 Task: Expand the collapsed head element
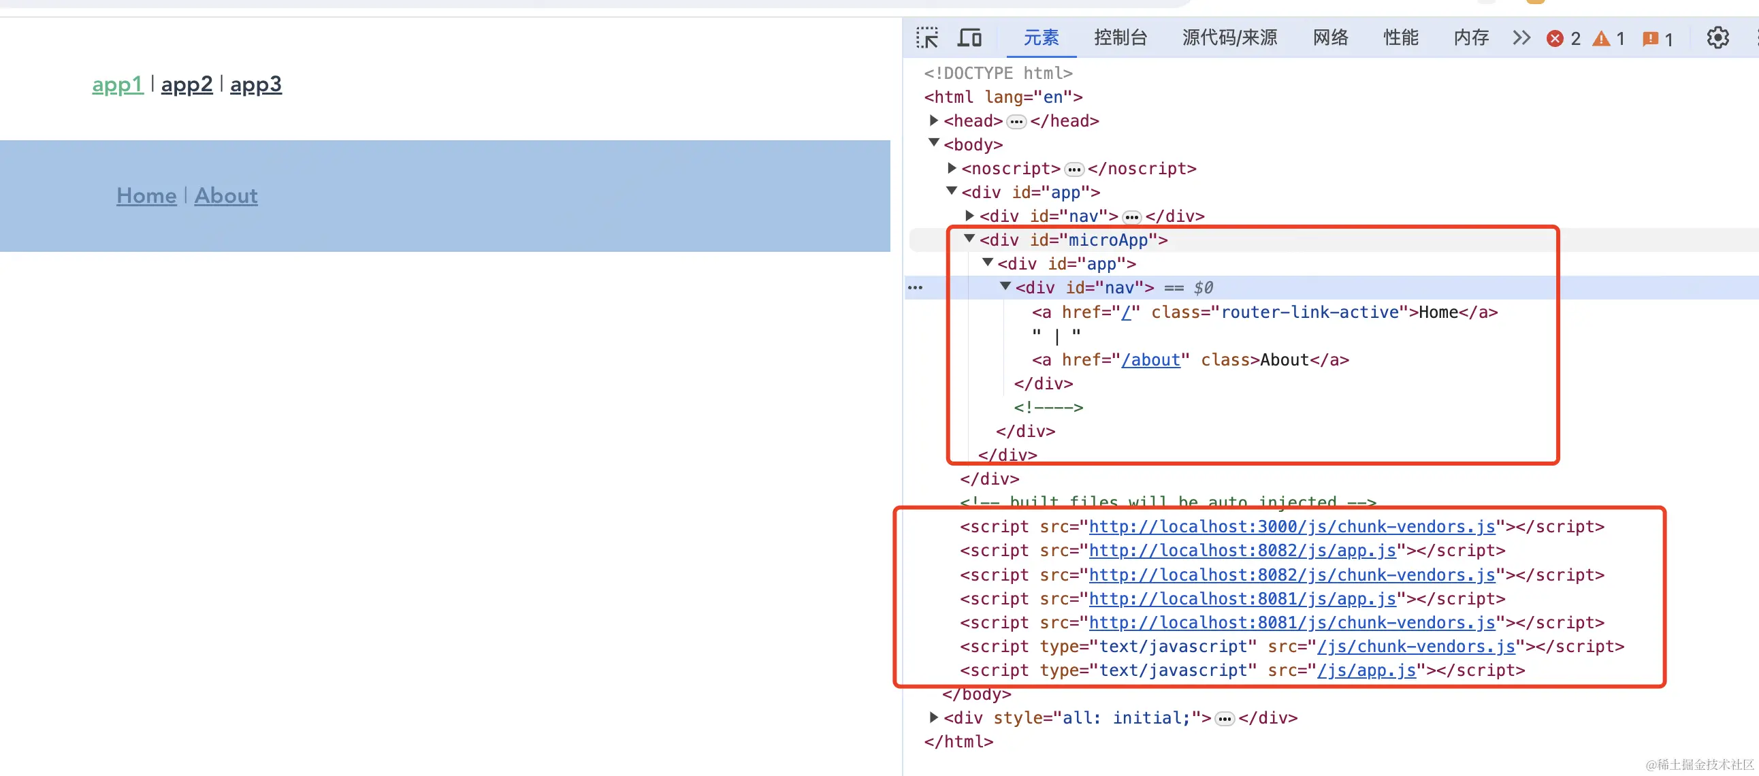(933, 120)
